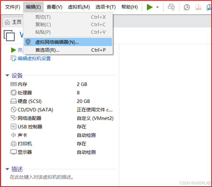Image resolution: width=212 pixels, height=187 pixels.
Task: Click 自动检测 value for 声卡
Action: point(86,135)
